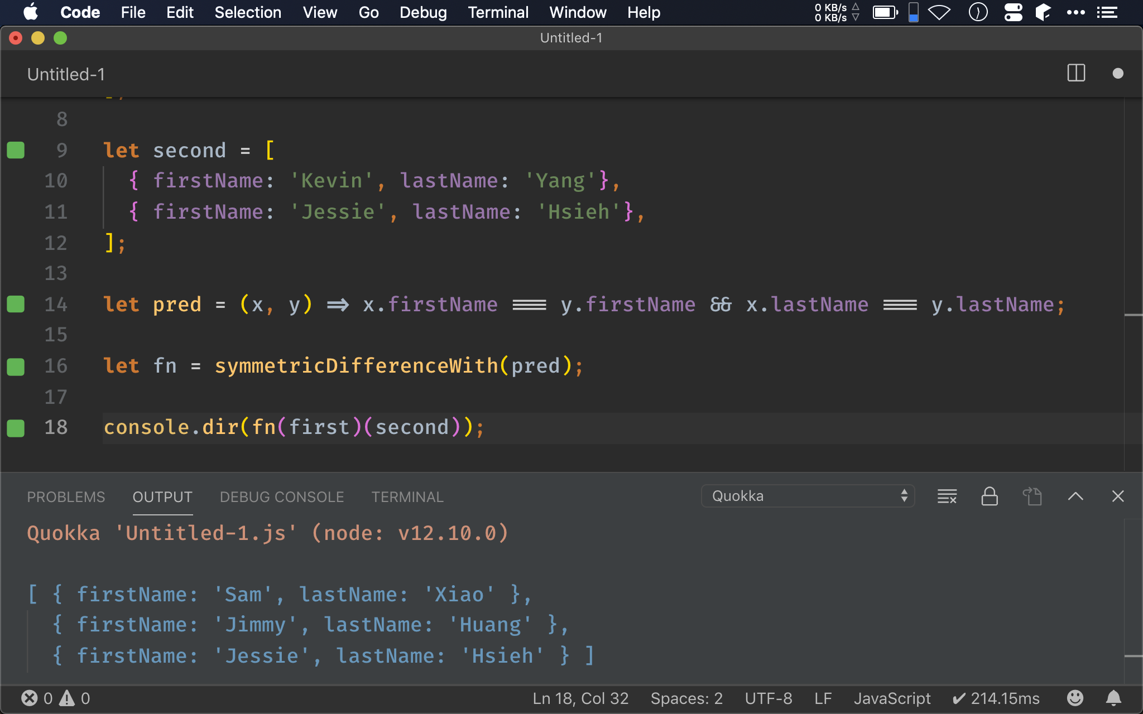The height and width of the screenshot is (714, 1143).
Task: Change the JavaScript language mode
Action: 892,698
